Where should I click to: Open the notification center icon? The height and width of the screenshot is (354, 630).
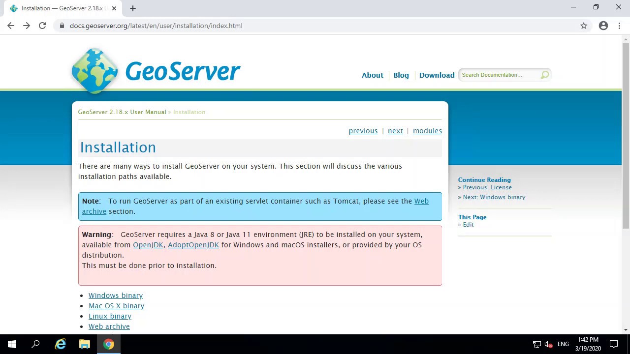tap(614, 344)
